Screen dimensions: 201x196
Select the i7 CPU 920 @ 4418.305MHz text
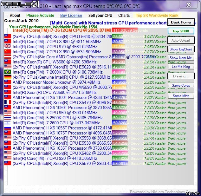coord(55,158)
